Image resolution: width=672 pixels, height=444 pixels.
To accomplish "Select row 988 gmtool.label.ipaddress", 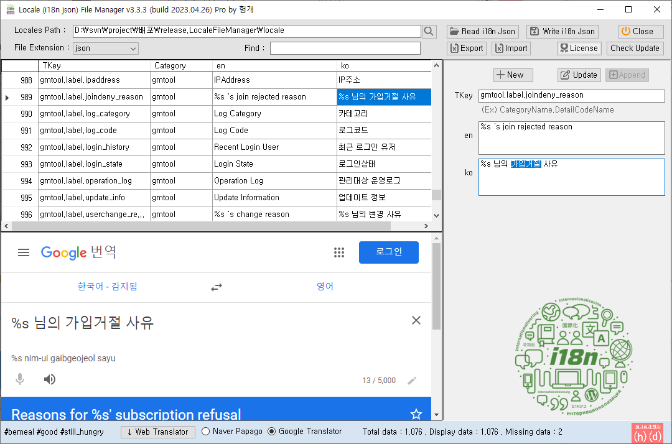I will coord(217,80).
